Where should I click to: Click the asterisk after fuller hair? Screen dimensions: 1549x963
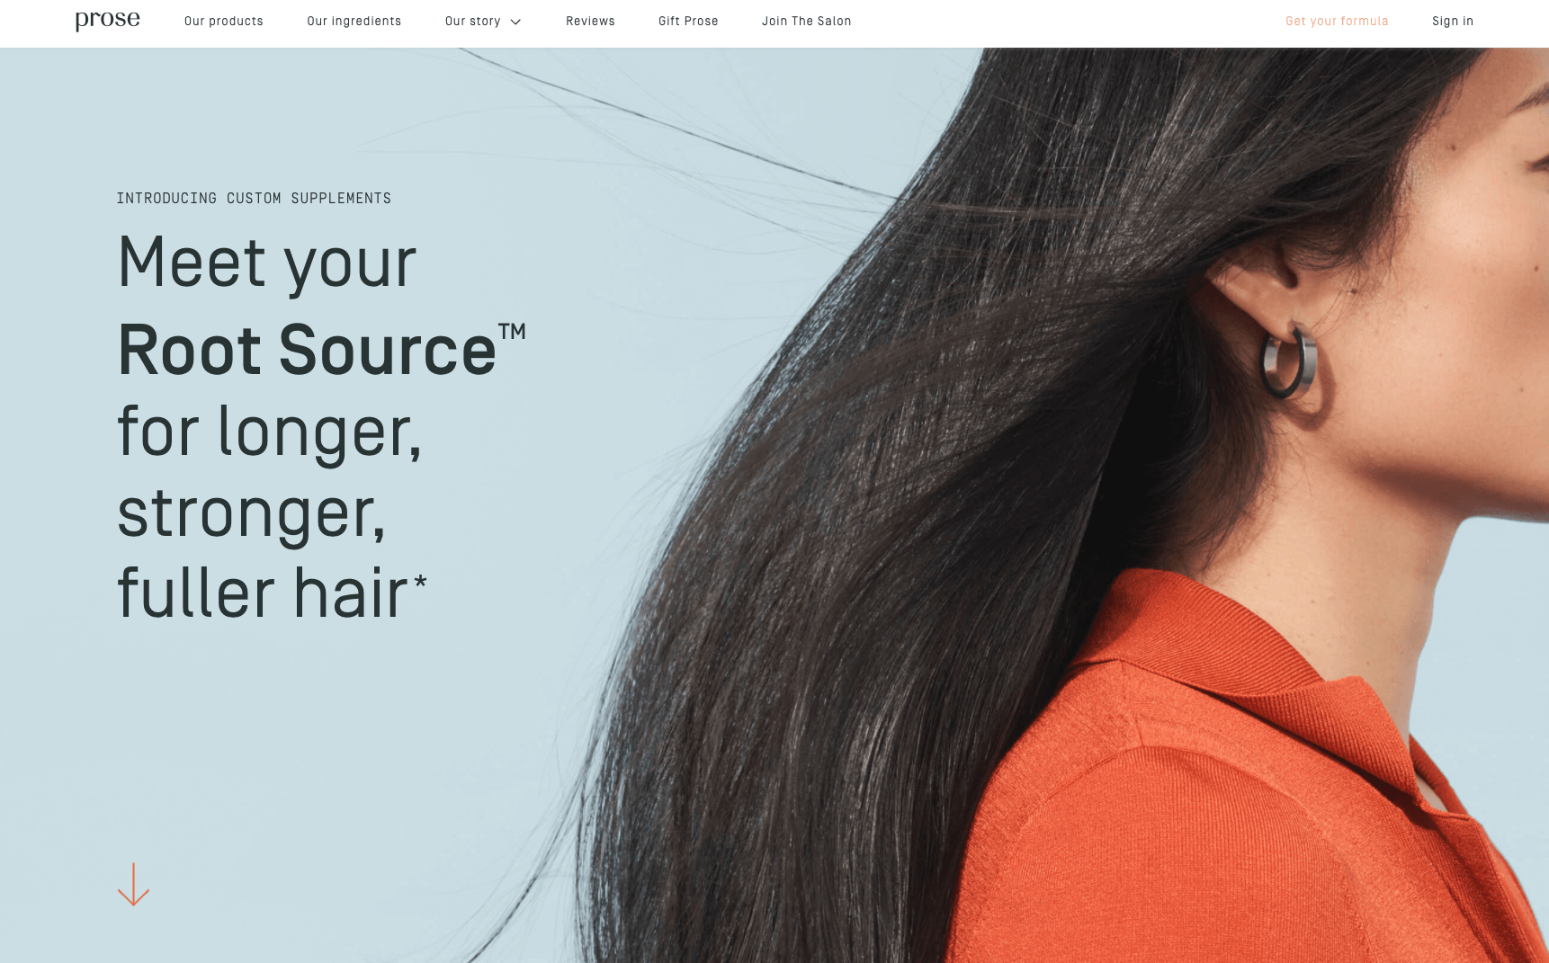[420, 582]
